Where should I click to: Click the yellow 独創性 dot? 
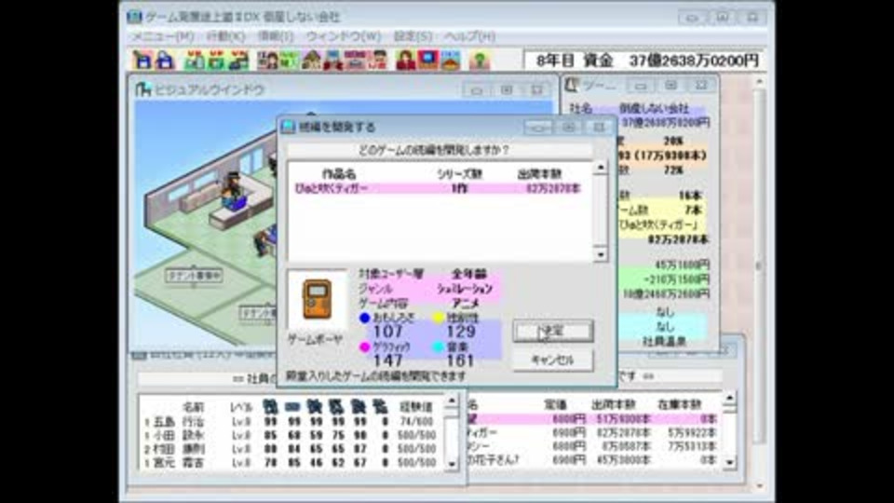click(x=438, y=318)
